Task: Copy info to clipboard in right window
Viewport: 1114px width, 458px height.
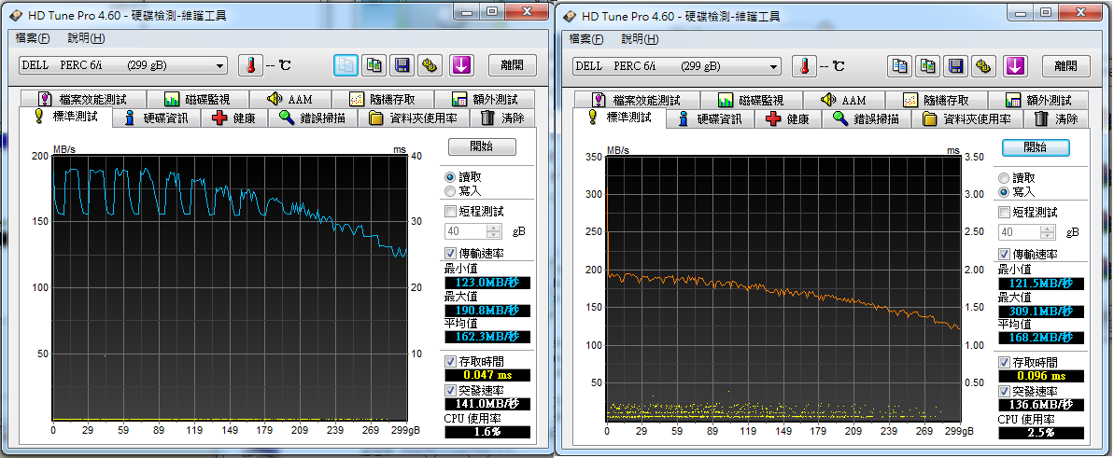Action: [x=900, y=66]
